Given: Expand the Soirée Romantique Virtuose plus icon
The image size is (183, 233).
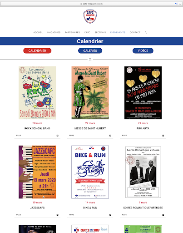Looking at the screenshot, I should coord(163,215).
